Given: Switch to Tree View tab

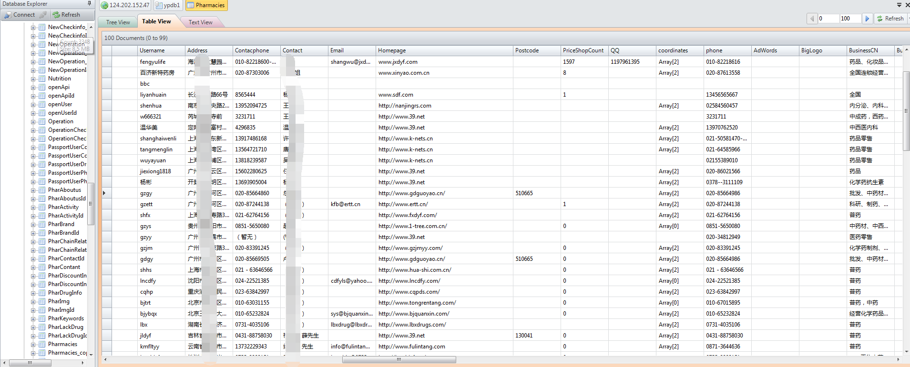Looking at the screenshot, I should pyautogui.click(x=118, y=22).
